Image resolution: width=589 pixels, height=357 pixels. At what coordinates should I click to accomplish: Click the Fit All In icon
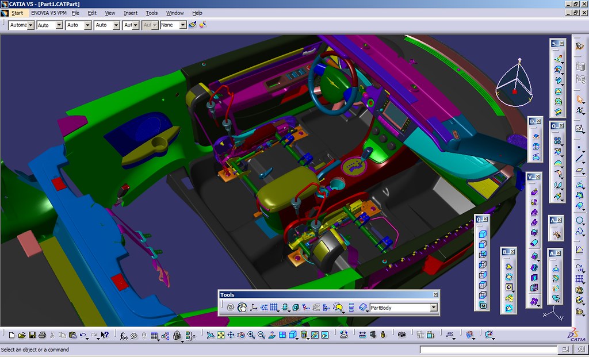[220, 335]
